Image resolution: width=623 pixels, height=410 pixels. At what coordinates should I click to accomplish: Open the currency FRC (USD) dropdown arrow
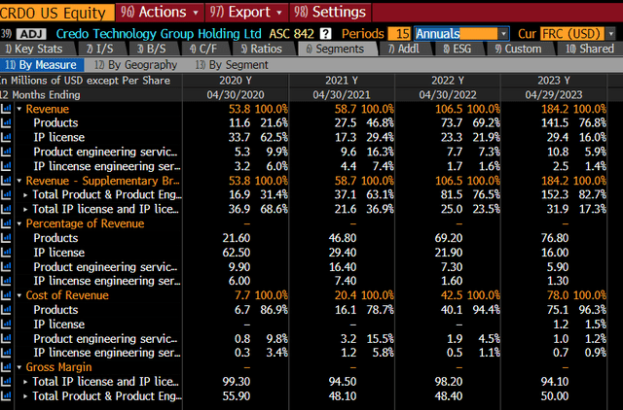[x=610, y=34]
